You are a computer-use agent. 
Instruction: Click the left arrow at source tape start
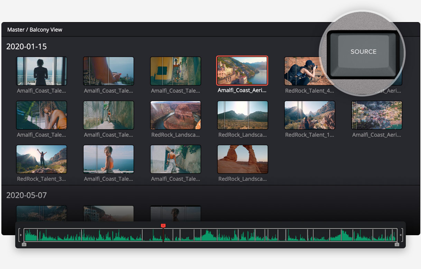tap(20, 235)
